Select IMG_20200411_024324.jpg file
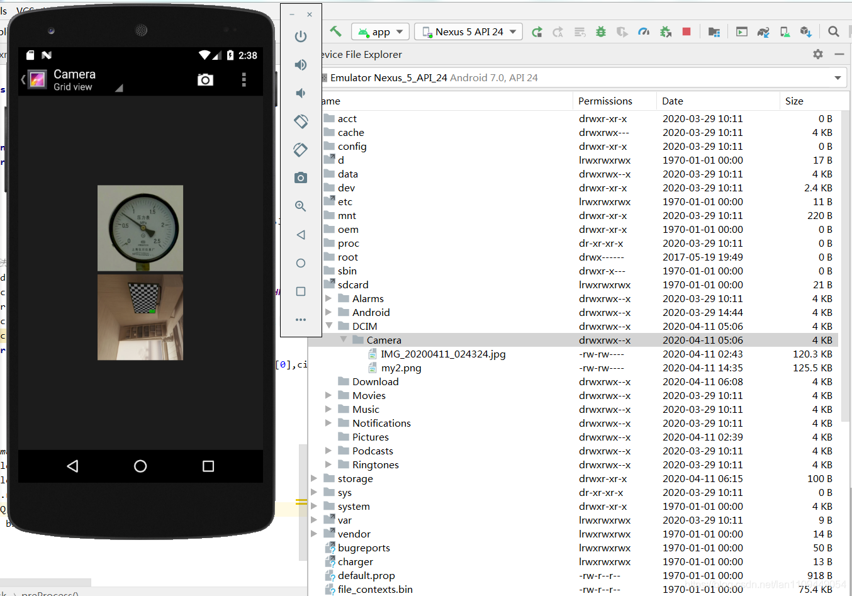 (x=443, y=354)
